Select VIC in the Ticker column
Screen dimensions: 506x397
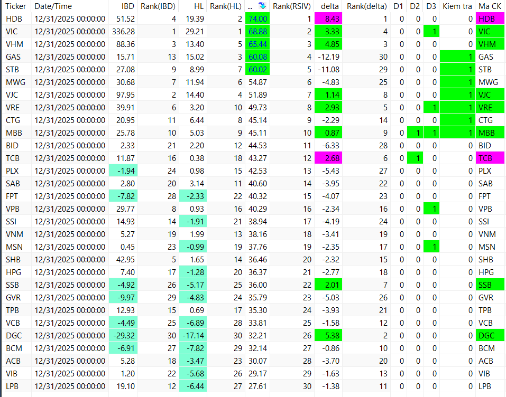click(x=12, y=32)
